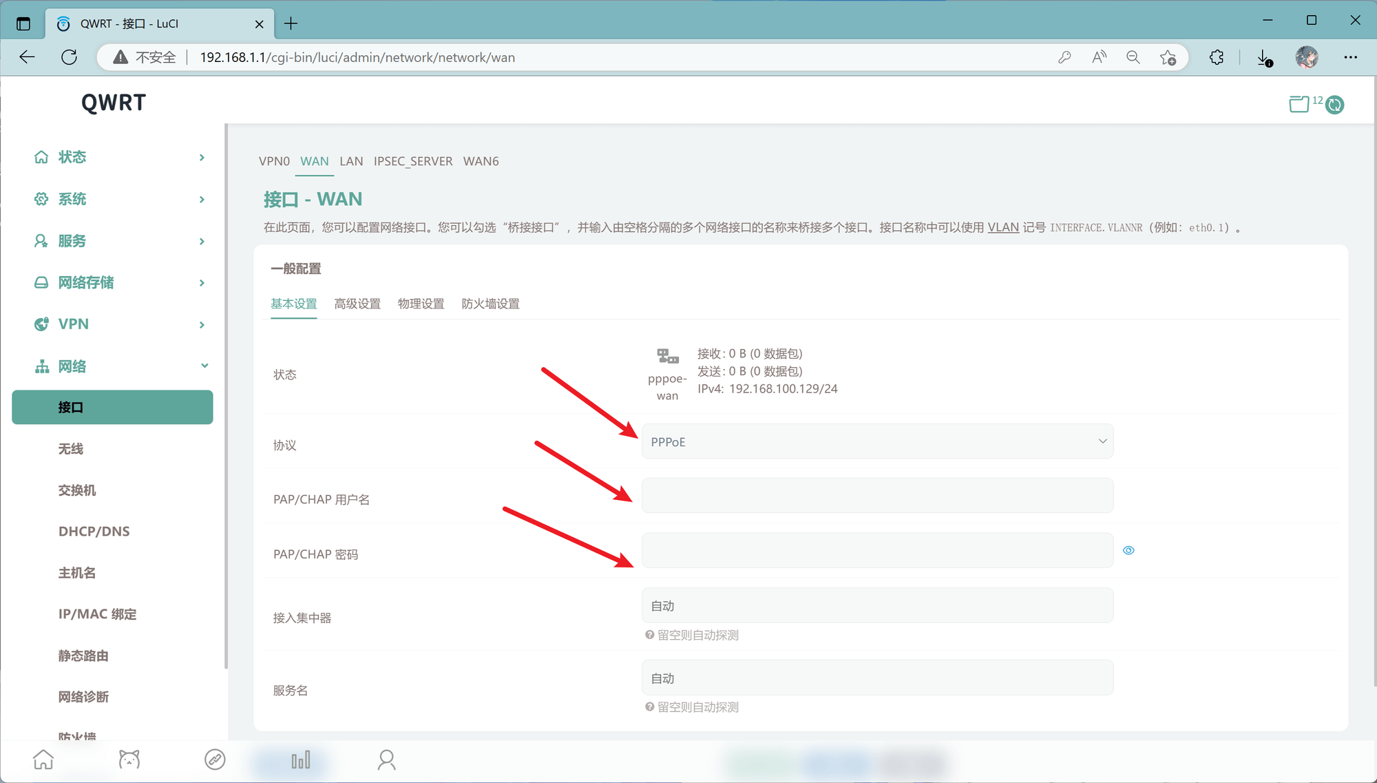
Task: Click the browser favorites star icon
Action: click(1168, 57)
